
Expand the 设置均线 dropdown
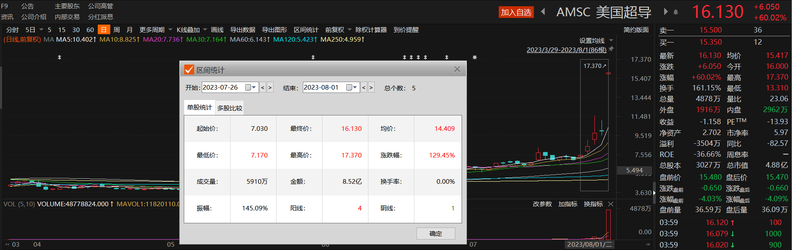[611, 40]
